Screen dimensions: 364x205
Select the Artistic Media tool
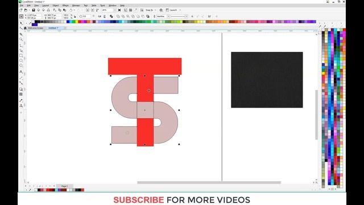point(21,51)
